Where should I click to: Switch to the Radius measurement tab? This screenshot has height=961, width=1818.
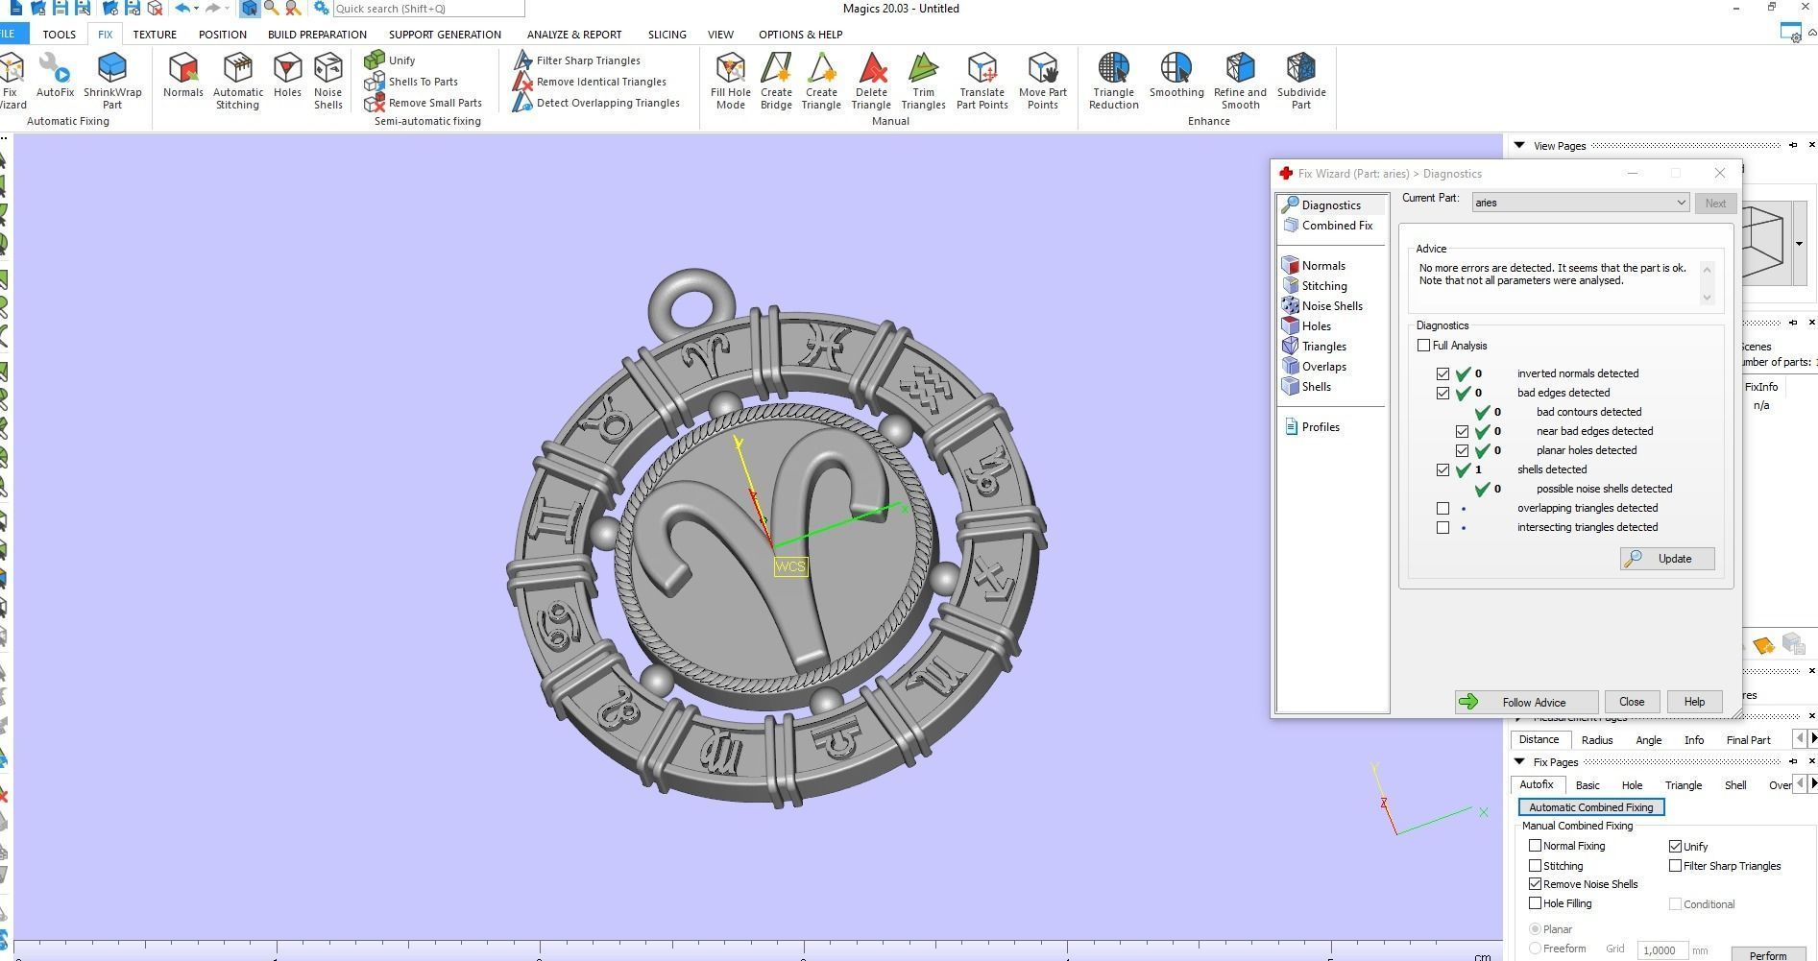click(x=1596, y=740)
